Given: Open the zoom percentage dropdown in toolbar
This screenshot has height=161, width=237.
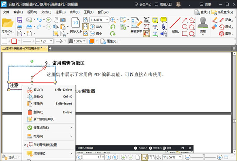Looking at the screenshot, I should 107,20.
